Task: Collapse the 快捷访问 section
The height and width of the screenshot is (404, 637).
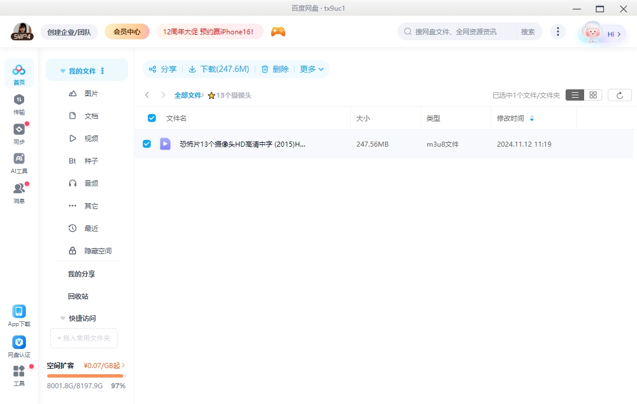Action: pos(62,318)
